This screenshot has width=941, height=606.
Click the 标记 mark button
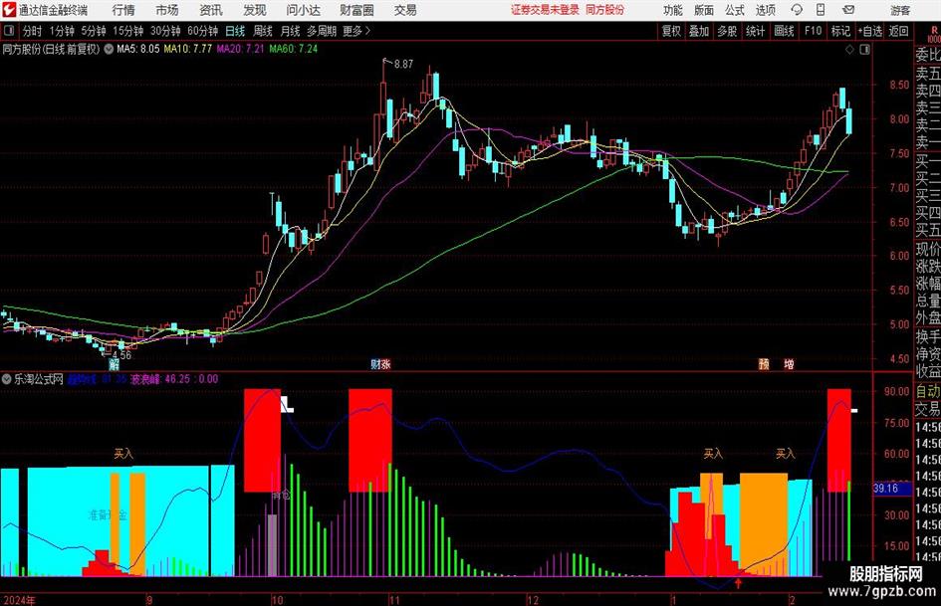point(840,31)
